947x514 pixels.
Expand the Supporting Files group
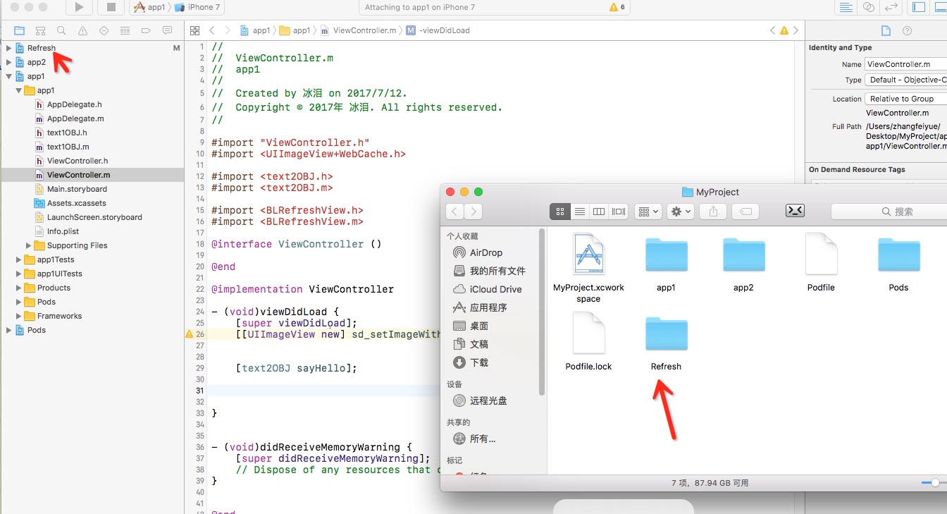[28, 245]
